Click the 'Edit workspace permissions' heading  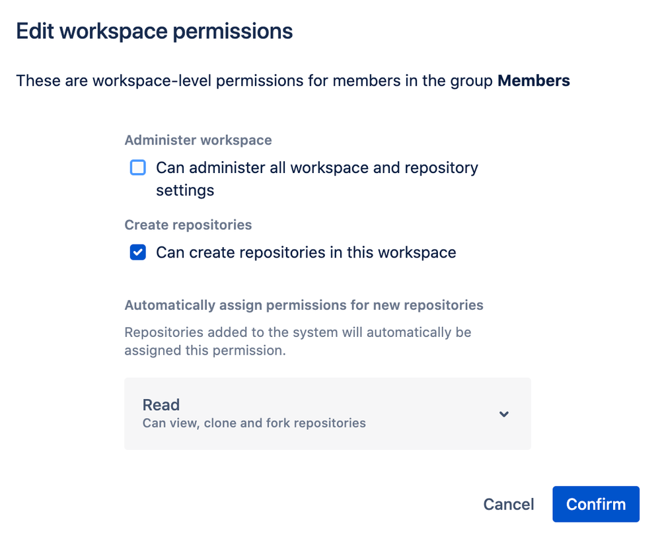(x=155, y=32)
